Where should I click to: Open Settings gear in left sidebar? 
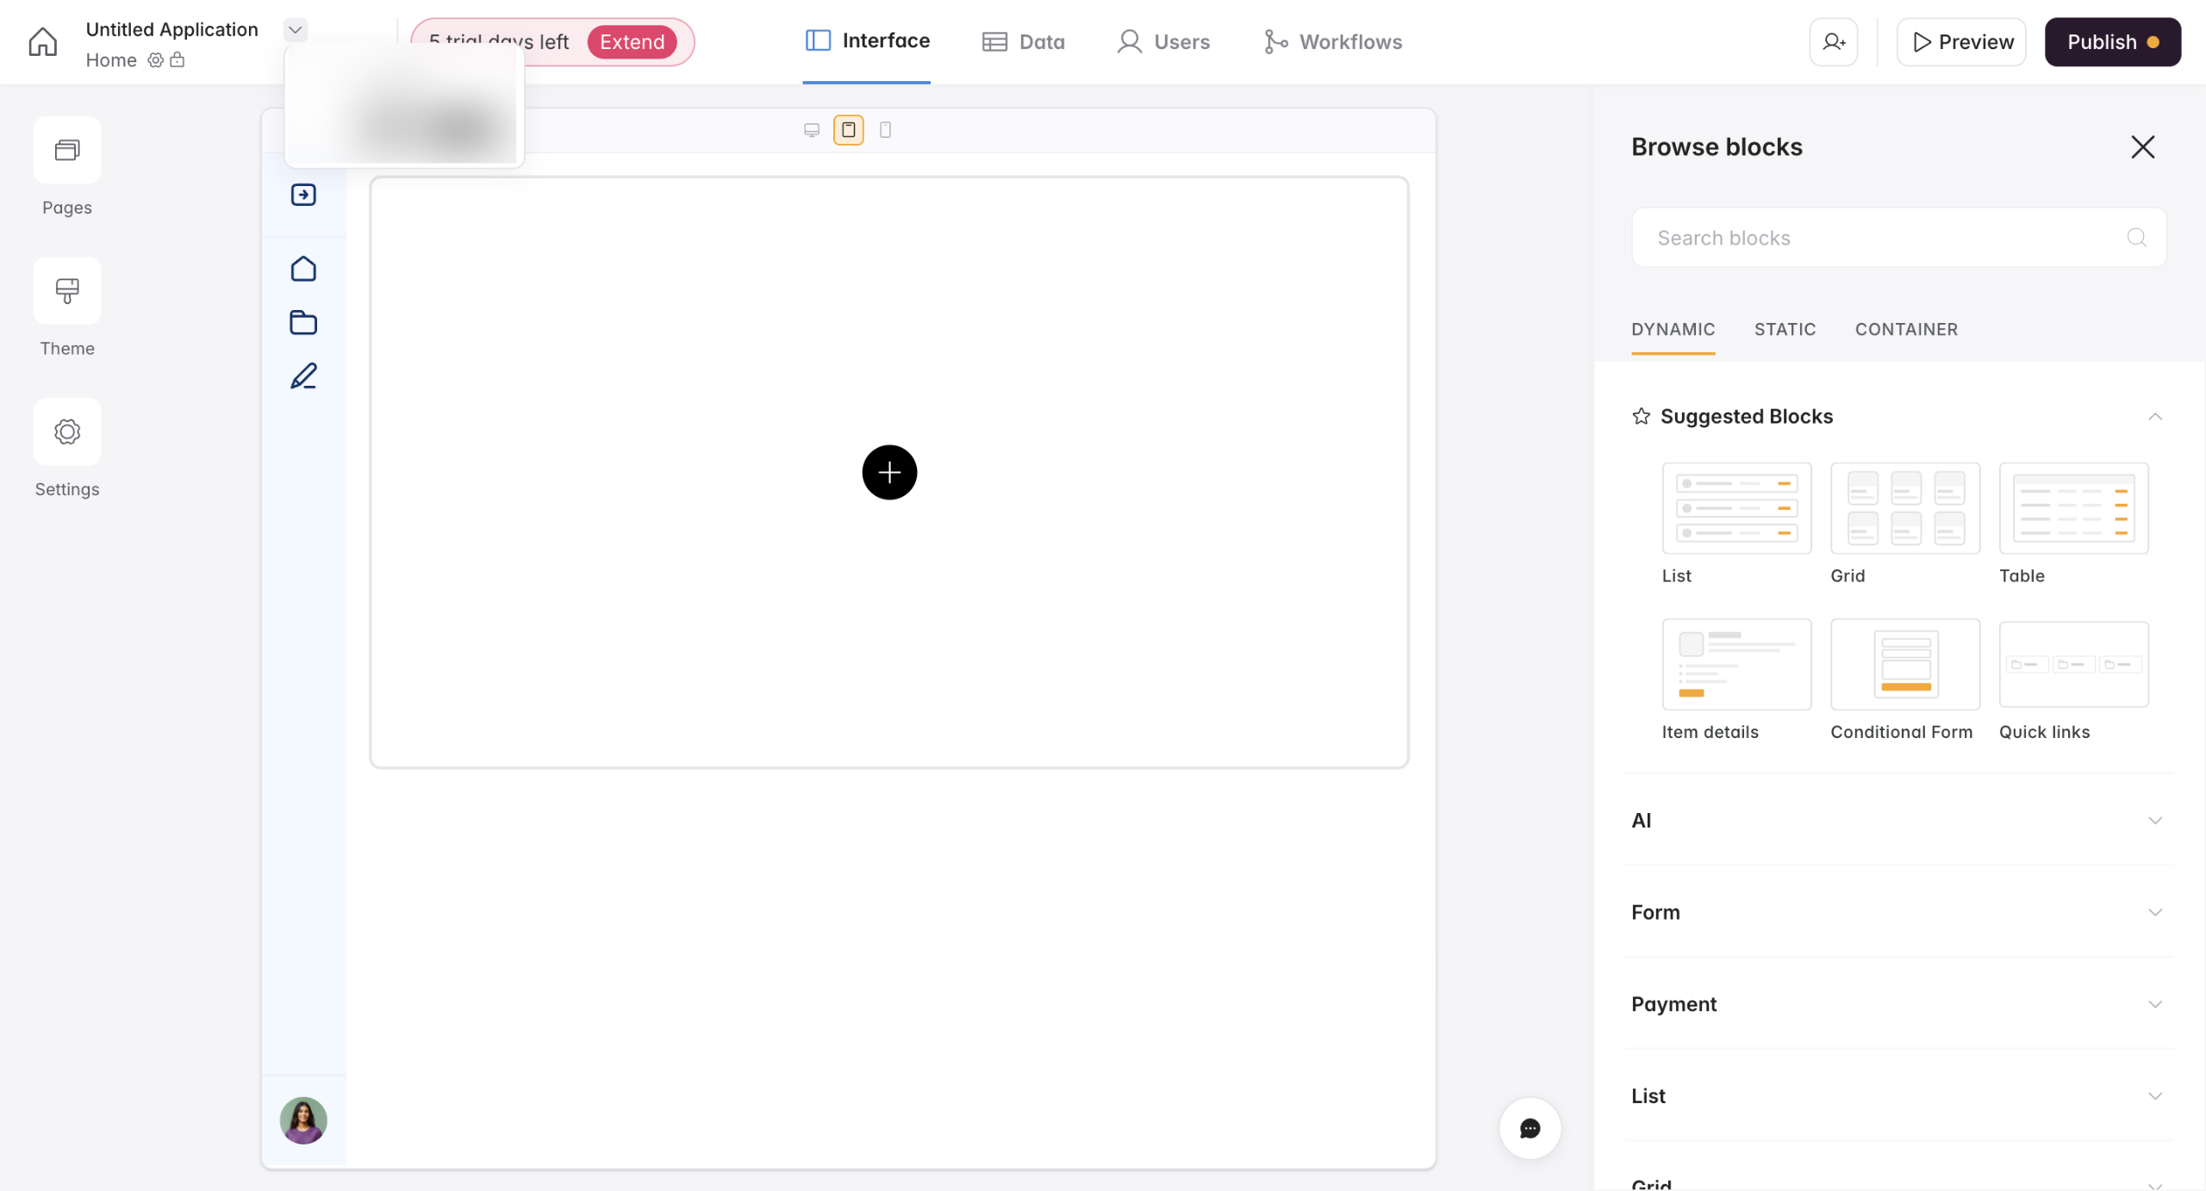click(x=67, y=431)
